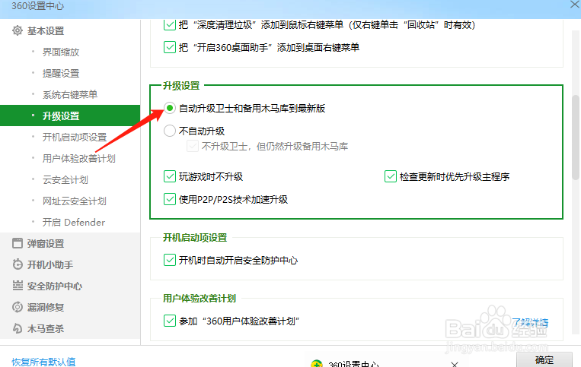Collapse the 基本设置 category

(x=46, y=30)
